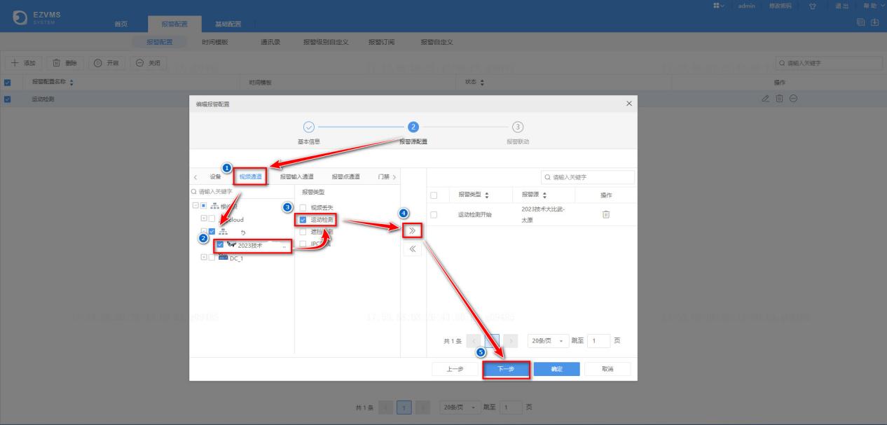Enable the 视频丢失 alarm type checkbox
Viewport: 887px width, 425px height.
[x=301, y=205]
